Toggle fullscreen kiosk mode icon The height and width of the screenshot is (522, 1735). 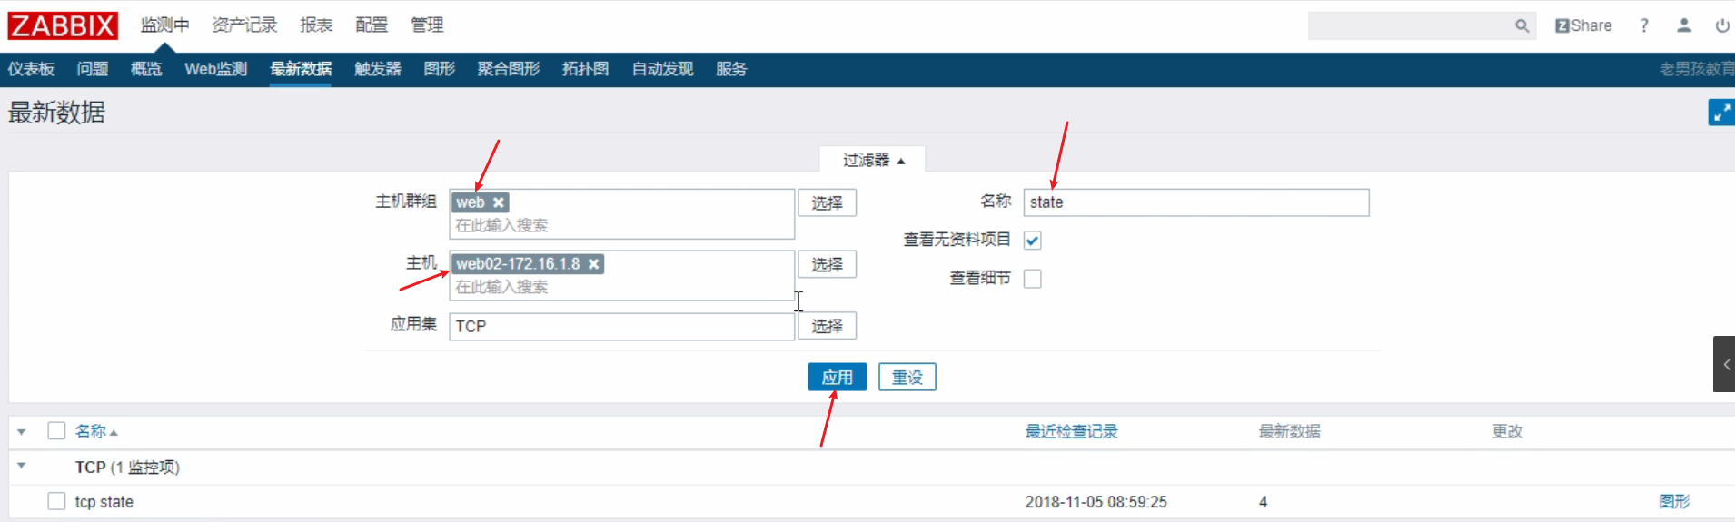coord(1721,113)
